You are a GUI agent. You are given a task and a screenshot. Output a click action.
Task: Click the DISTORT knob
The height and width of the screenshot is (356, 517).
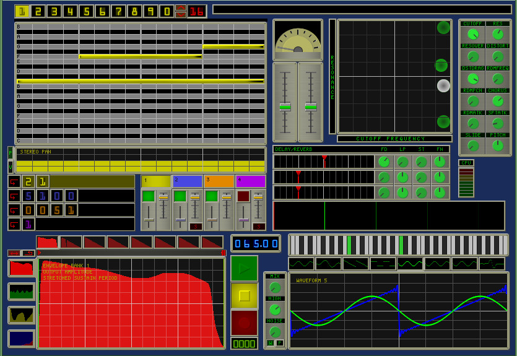coord(498,56)
